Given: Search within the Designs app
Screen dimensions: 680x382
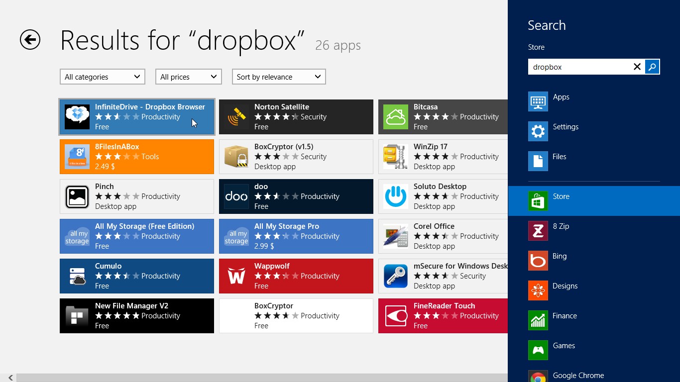Looking at the screenshot, I should pyautogui.click(x=594, y=290).
